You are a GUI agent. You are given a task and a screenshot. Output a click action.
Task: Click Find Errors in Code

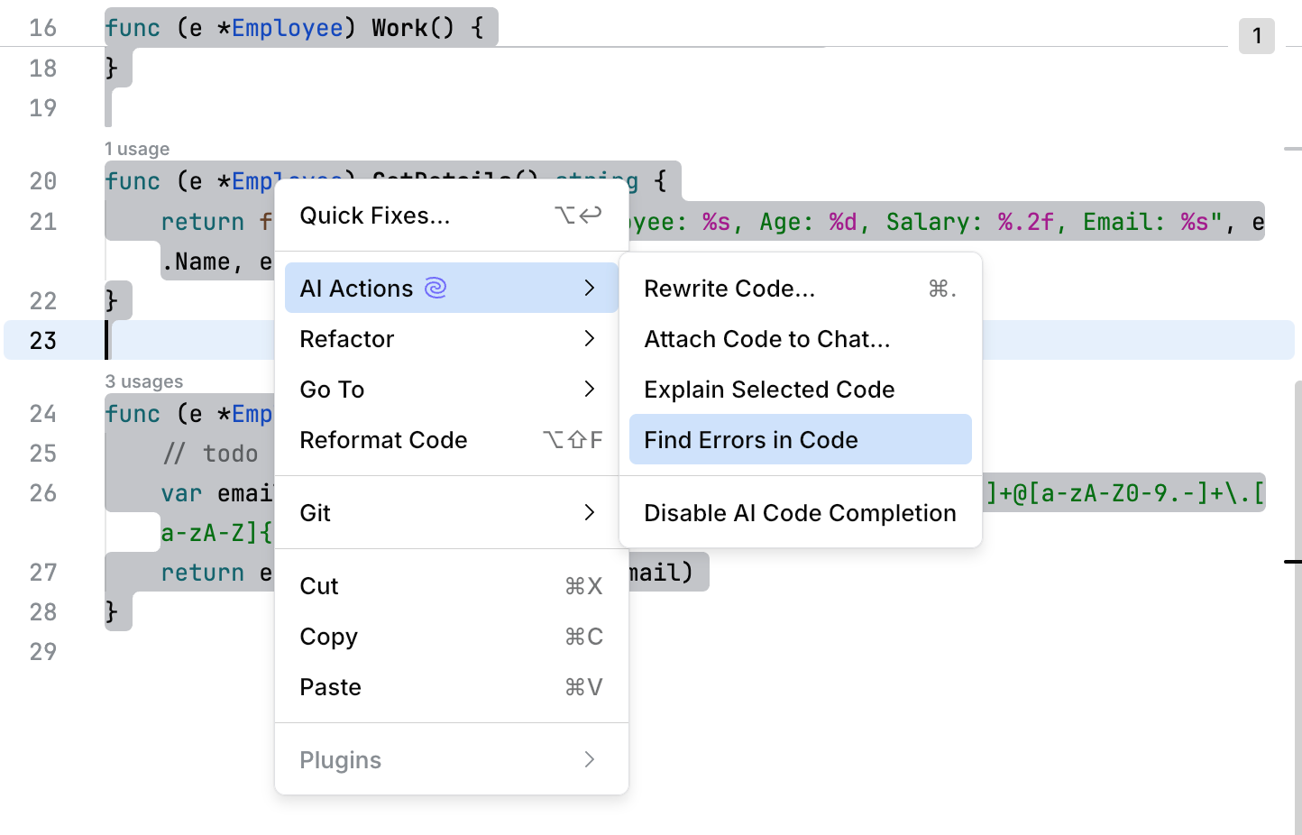coord(801,439)
